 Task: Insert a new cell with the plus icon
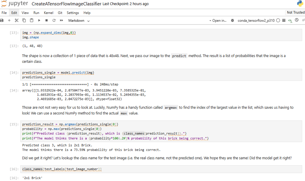pyautogui.click(x=9, y=20)
